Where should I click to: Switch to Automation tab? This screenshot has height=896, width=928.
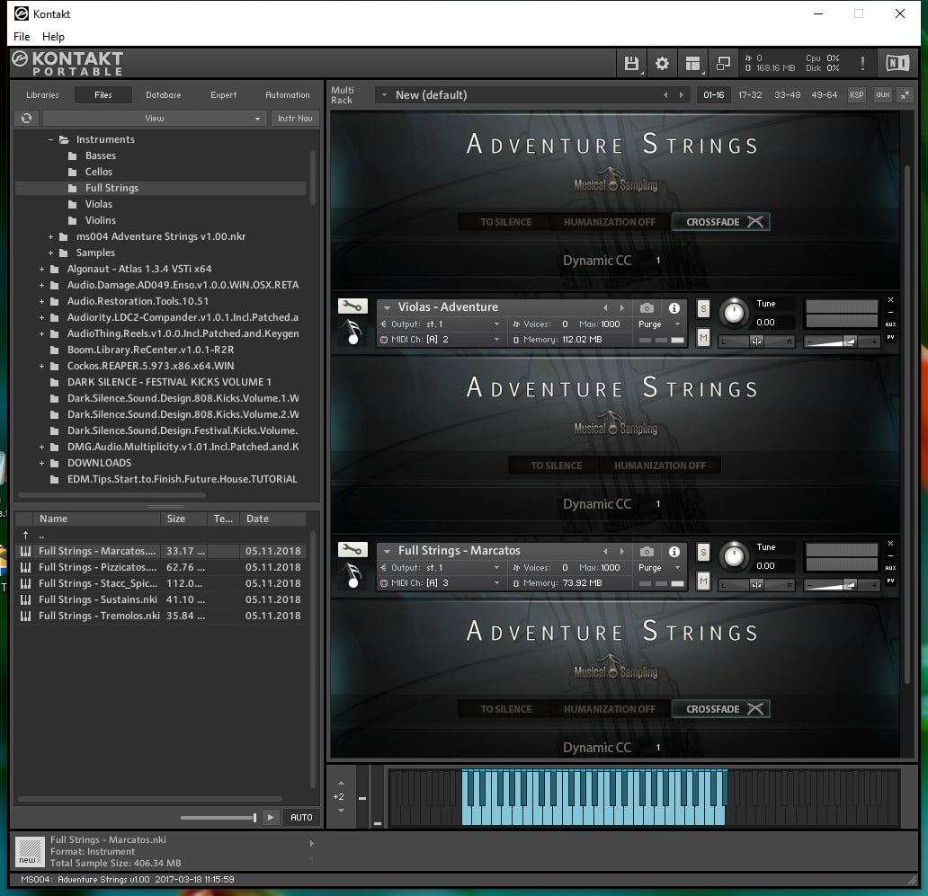pyautogui.click(x=287, y=94)
